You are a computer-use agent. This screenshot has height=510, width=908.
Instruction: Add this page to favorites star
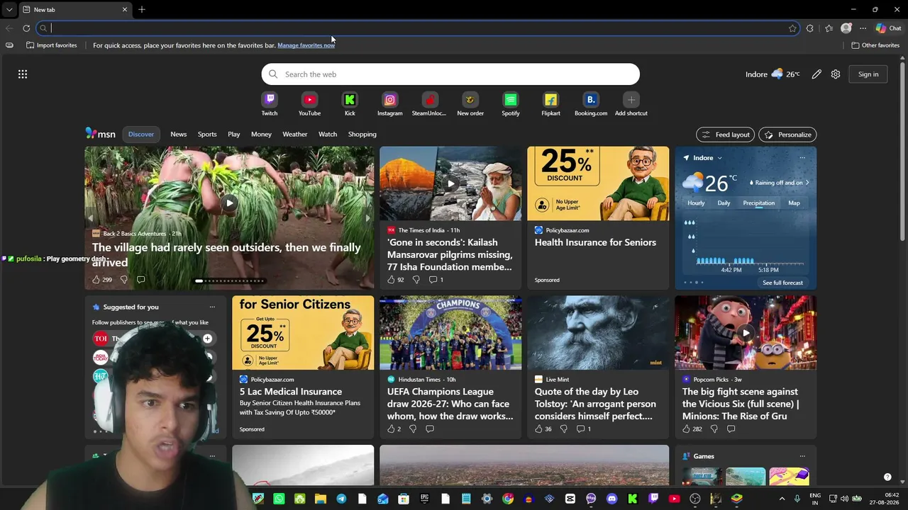792,28
